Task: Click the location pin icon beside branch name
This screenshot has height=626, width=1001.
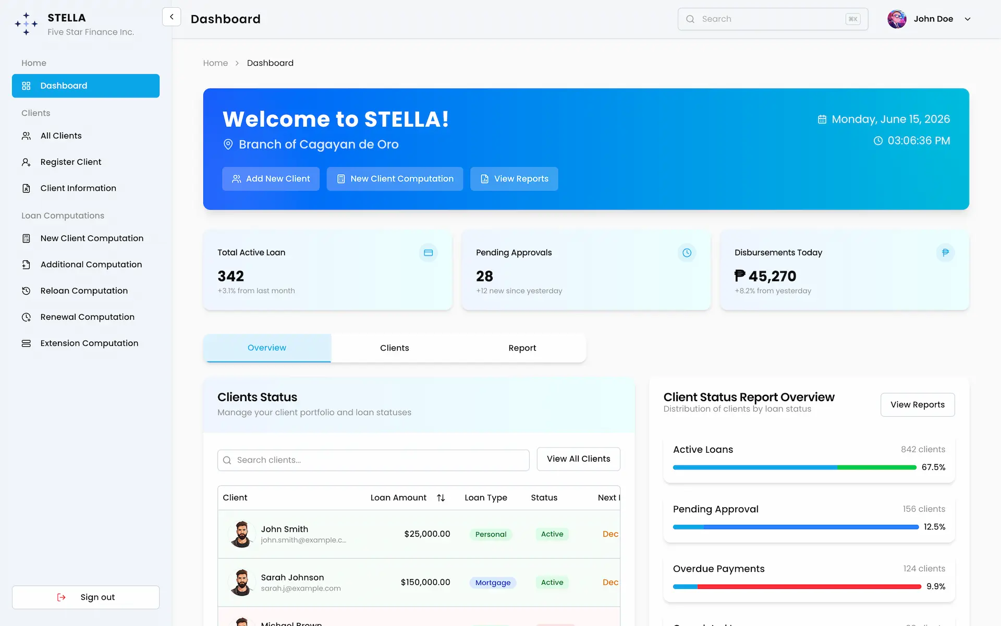Action: 228,145
